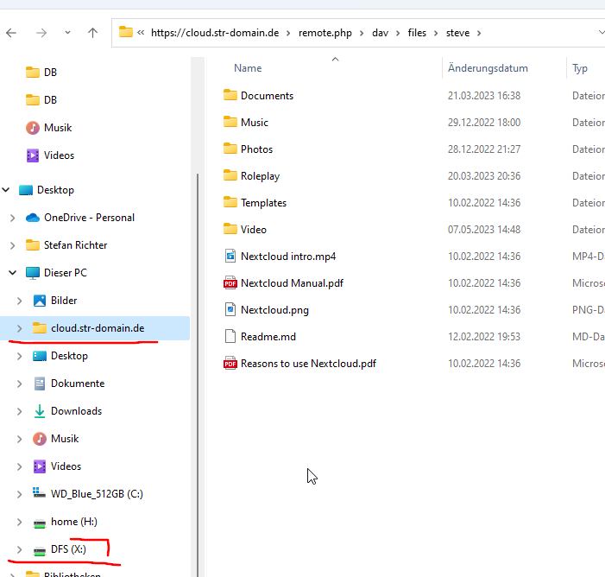Select Dokumente documents icon
Image resolution: width=605 pixels, height=577 pixels.
(x=40, y=384)
